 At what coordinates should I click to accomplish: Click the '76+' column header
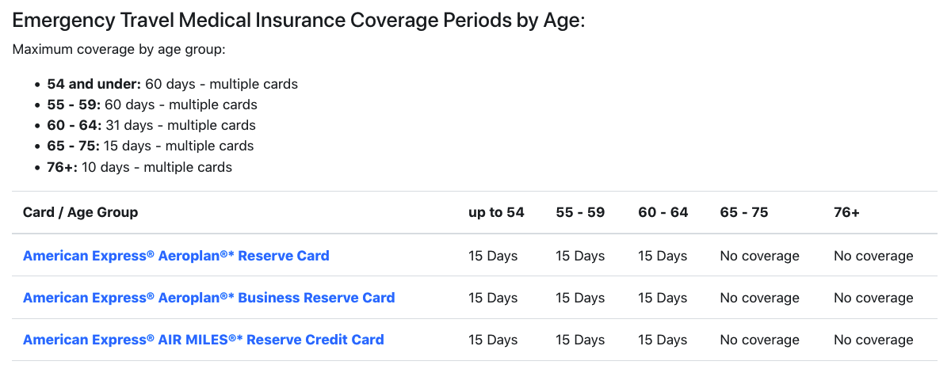coord(846,212)
